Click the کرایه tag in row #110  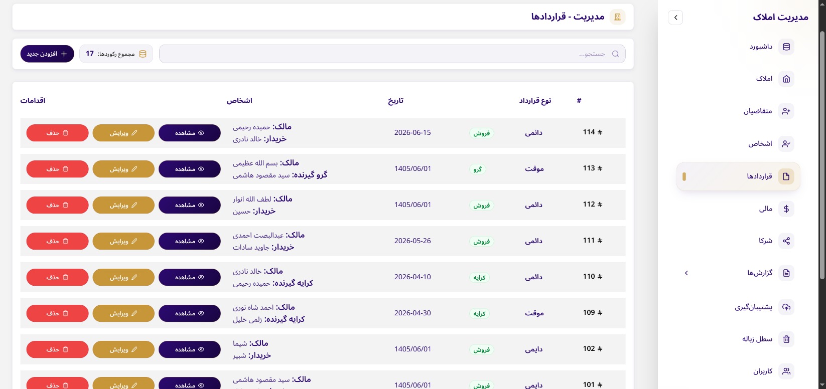(x=480, y=278)
